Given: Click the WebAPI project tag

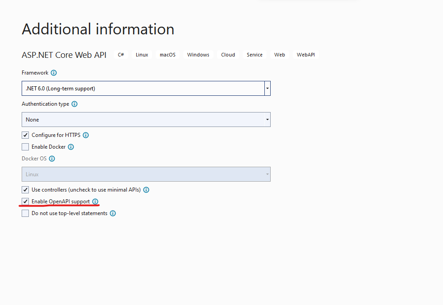Looking at the screenshot, I should [x=306, y=55].
